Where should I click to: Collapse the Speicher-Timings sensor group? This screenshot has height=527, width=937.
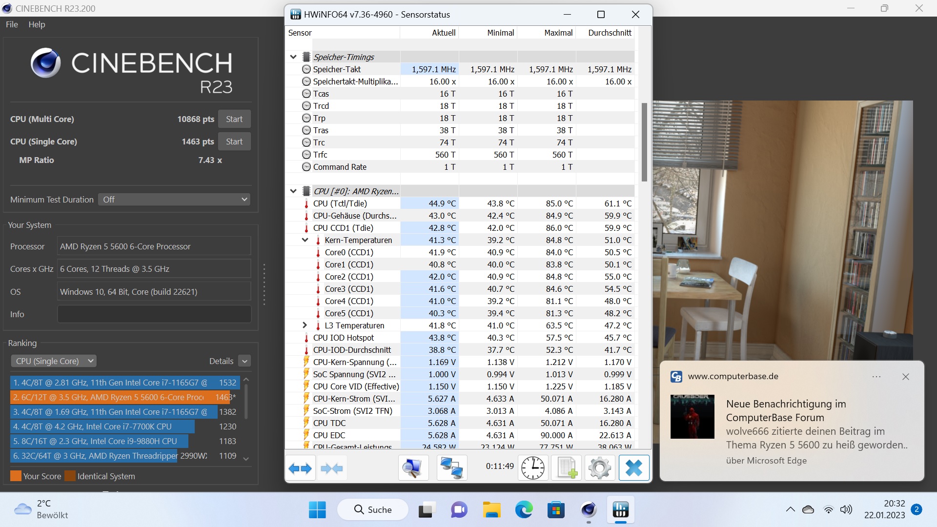coord(293,57)
